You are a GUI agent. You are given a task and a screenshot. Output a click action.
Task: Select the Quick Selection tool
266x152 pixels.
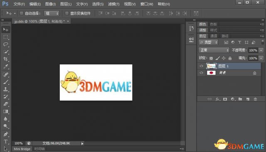[6, 51]
